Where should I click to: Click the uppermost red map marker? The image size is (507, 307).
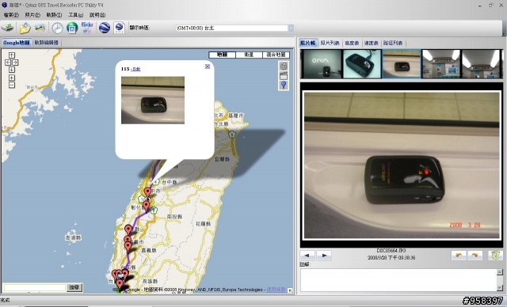point(147,191)
